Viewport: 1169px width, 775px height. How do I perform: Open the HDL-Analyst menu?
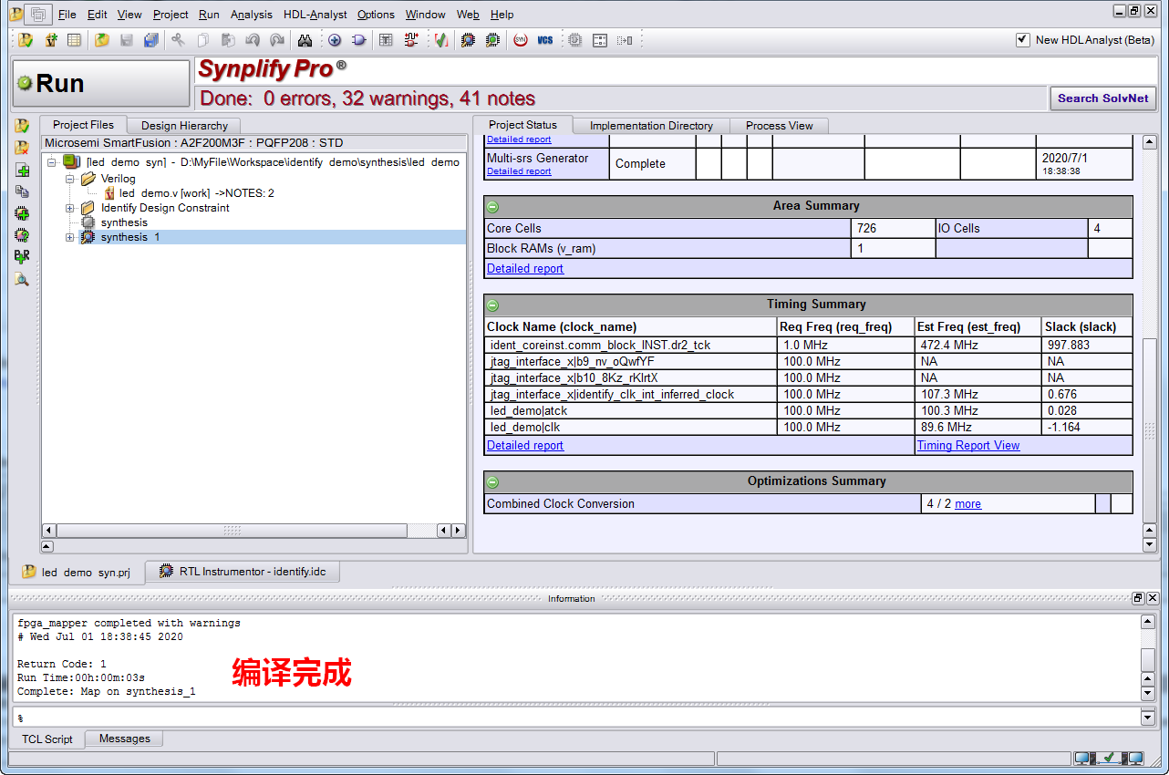point(315,15)
